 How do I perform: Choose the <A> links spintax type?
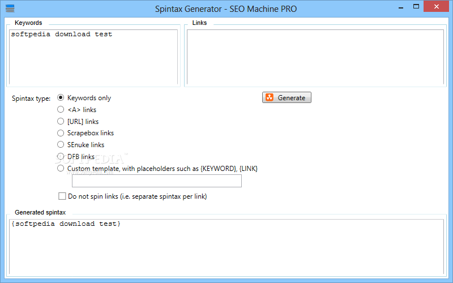pyautogui.click(x=61, y=109)
